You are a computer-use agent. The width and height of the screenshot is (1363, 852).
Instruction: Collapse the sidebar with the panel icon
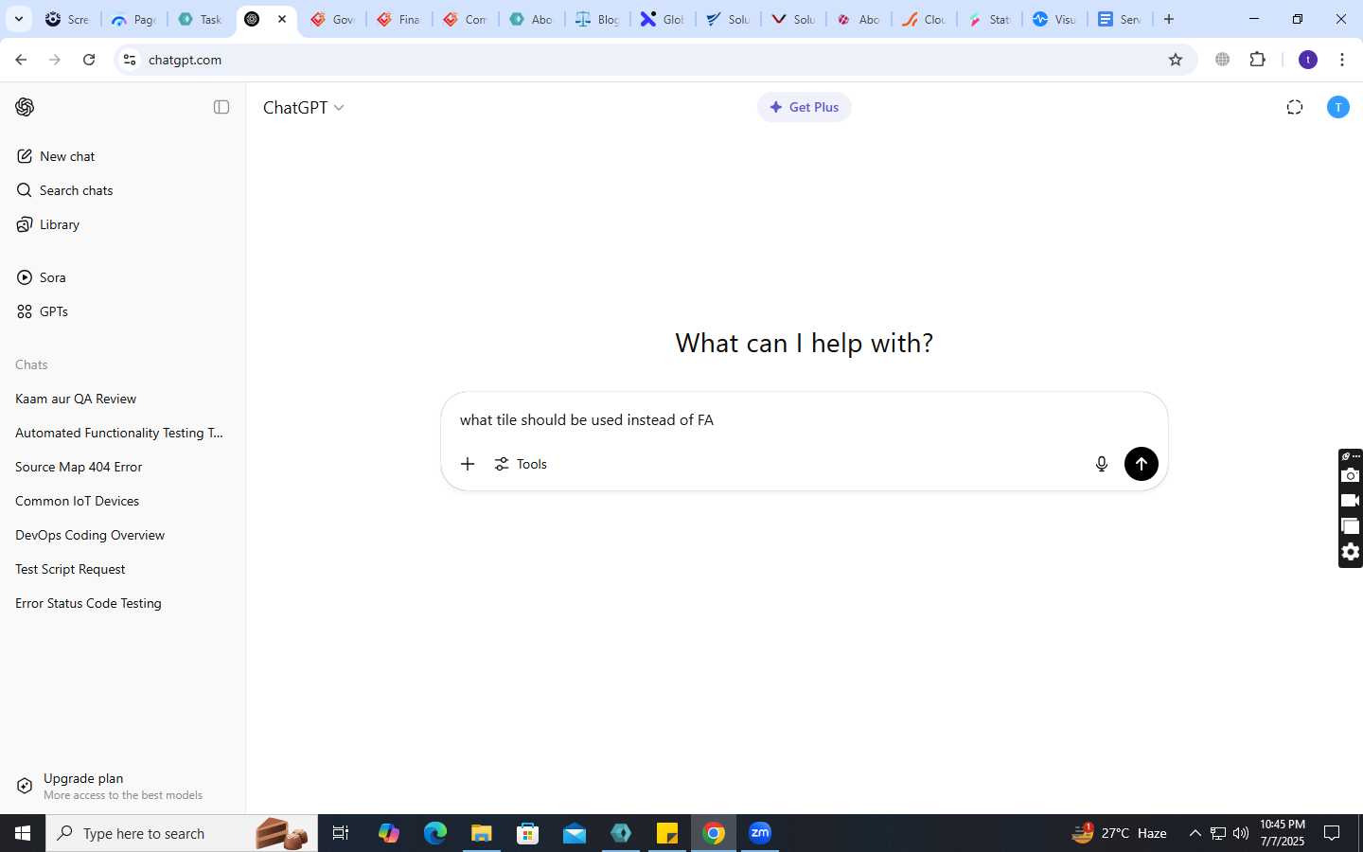click(x=221, y=107)
